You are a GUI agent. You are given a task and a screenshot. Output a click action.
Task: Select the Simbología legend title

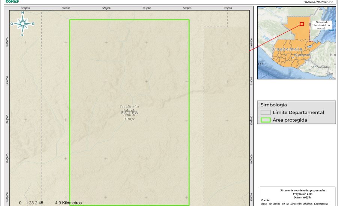point(274,105)
